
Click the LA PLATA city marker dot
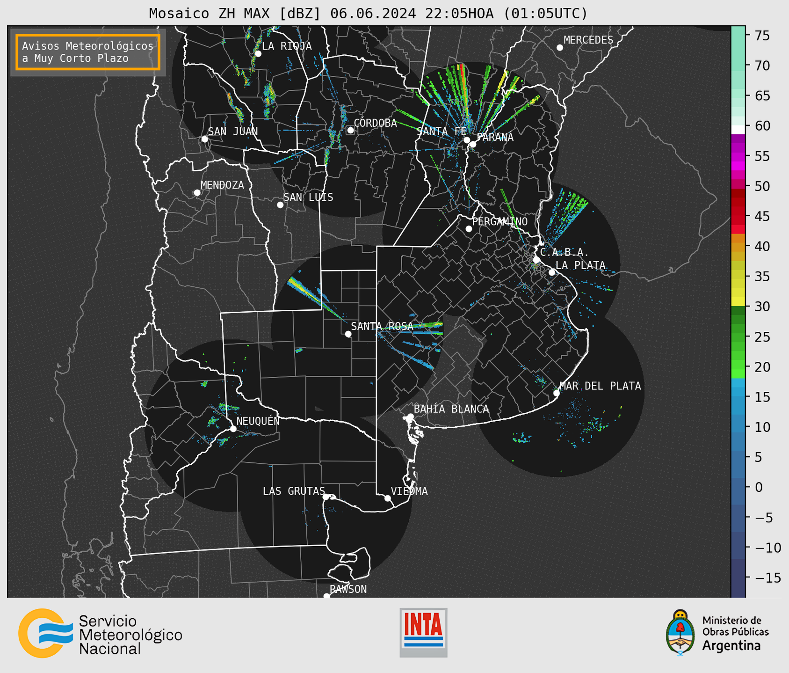coord(552,272)
